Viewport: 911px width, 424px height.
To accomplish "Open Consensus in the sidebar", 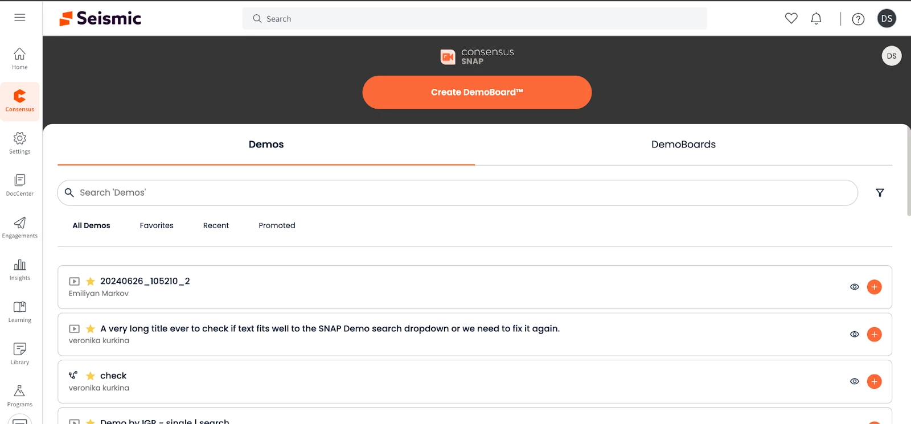I will tap(20, 101).
